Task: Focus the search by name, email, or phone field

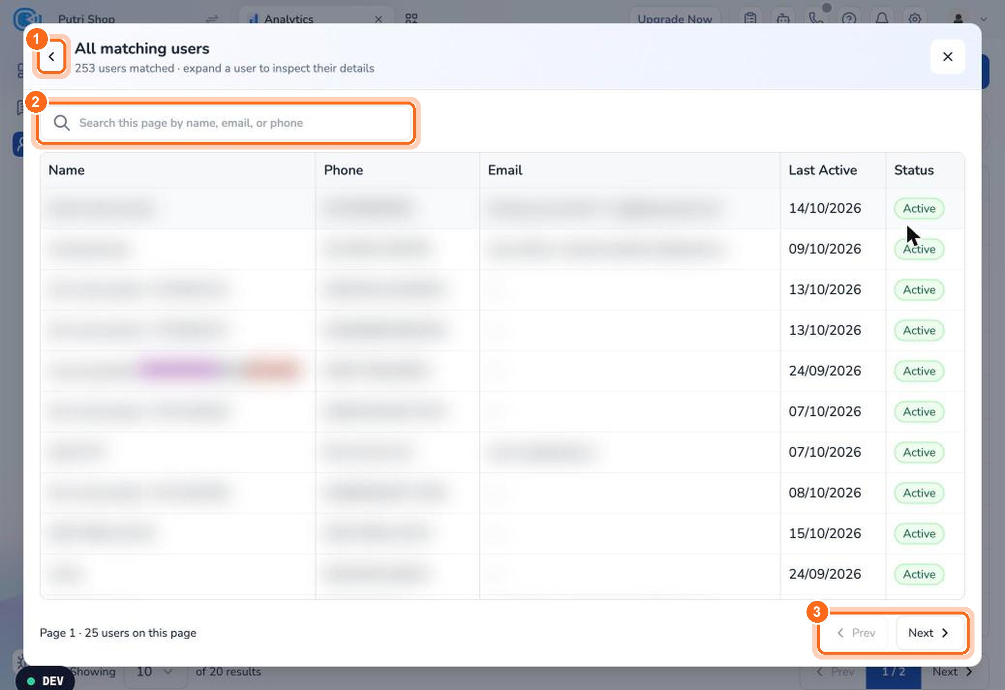Action: point(227,123)
